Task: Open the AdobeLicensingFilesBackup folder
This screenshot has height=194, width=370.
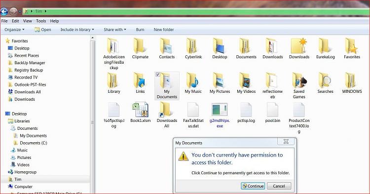Action: (x=114, y=54)
